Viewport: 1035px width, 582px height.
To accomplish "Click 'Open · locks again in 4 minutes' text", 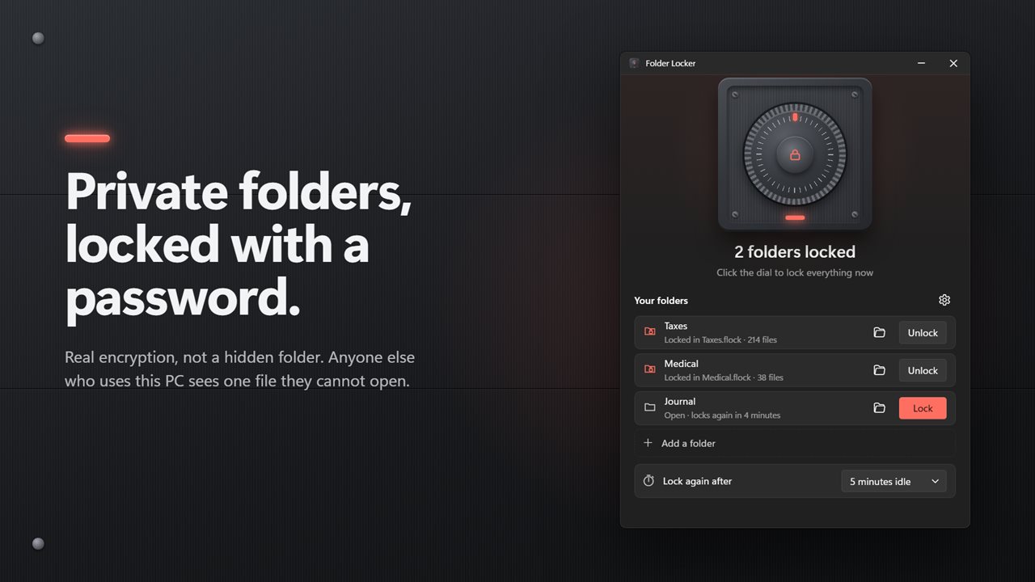I will pyautogui.click(x=722, y=415).
